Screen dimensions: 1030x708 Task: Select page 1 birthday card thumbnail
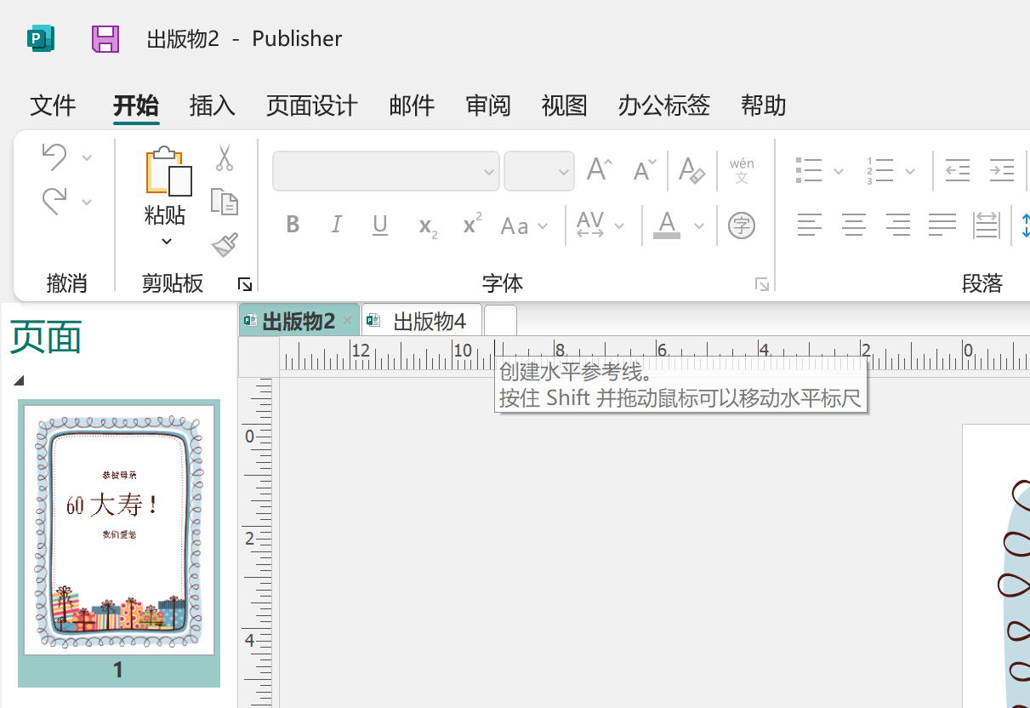119,529
